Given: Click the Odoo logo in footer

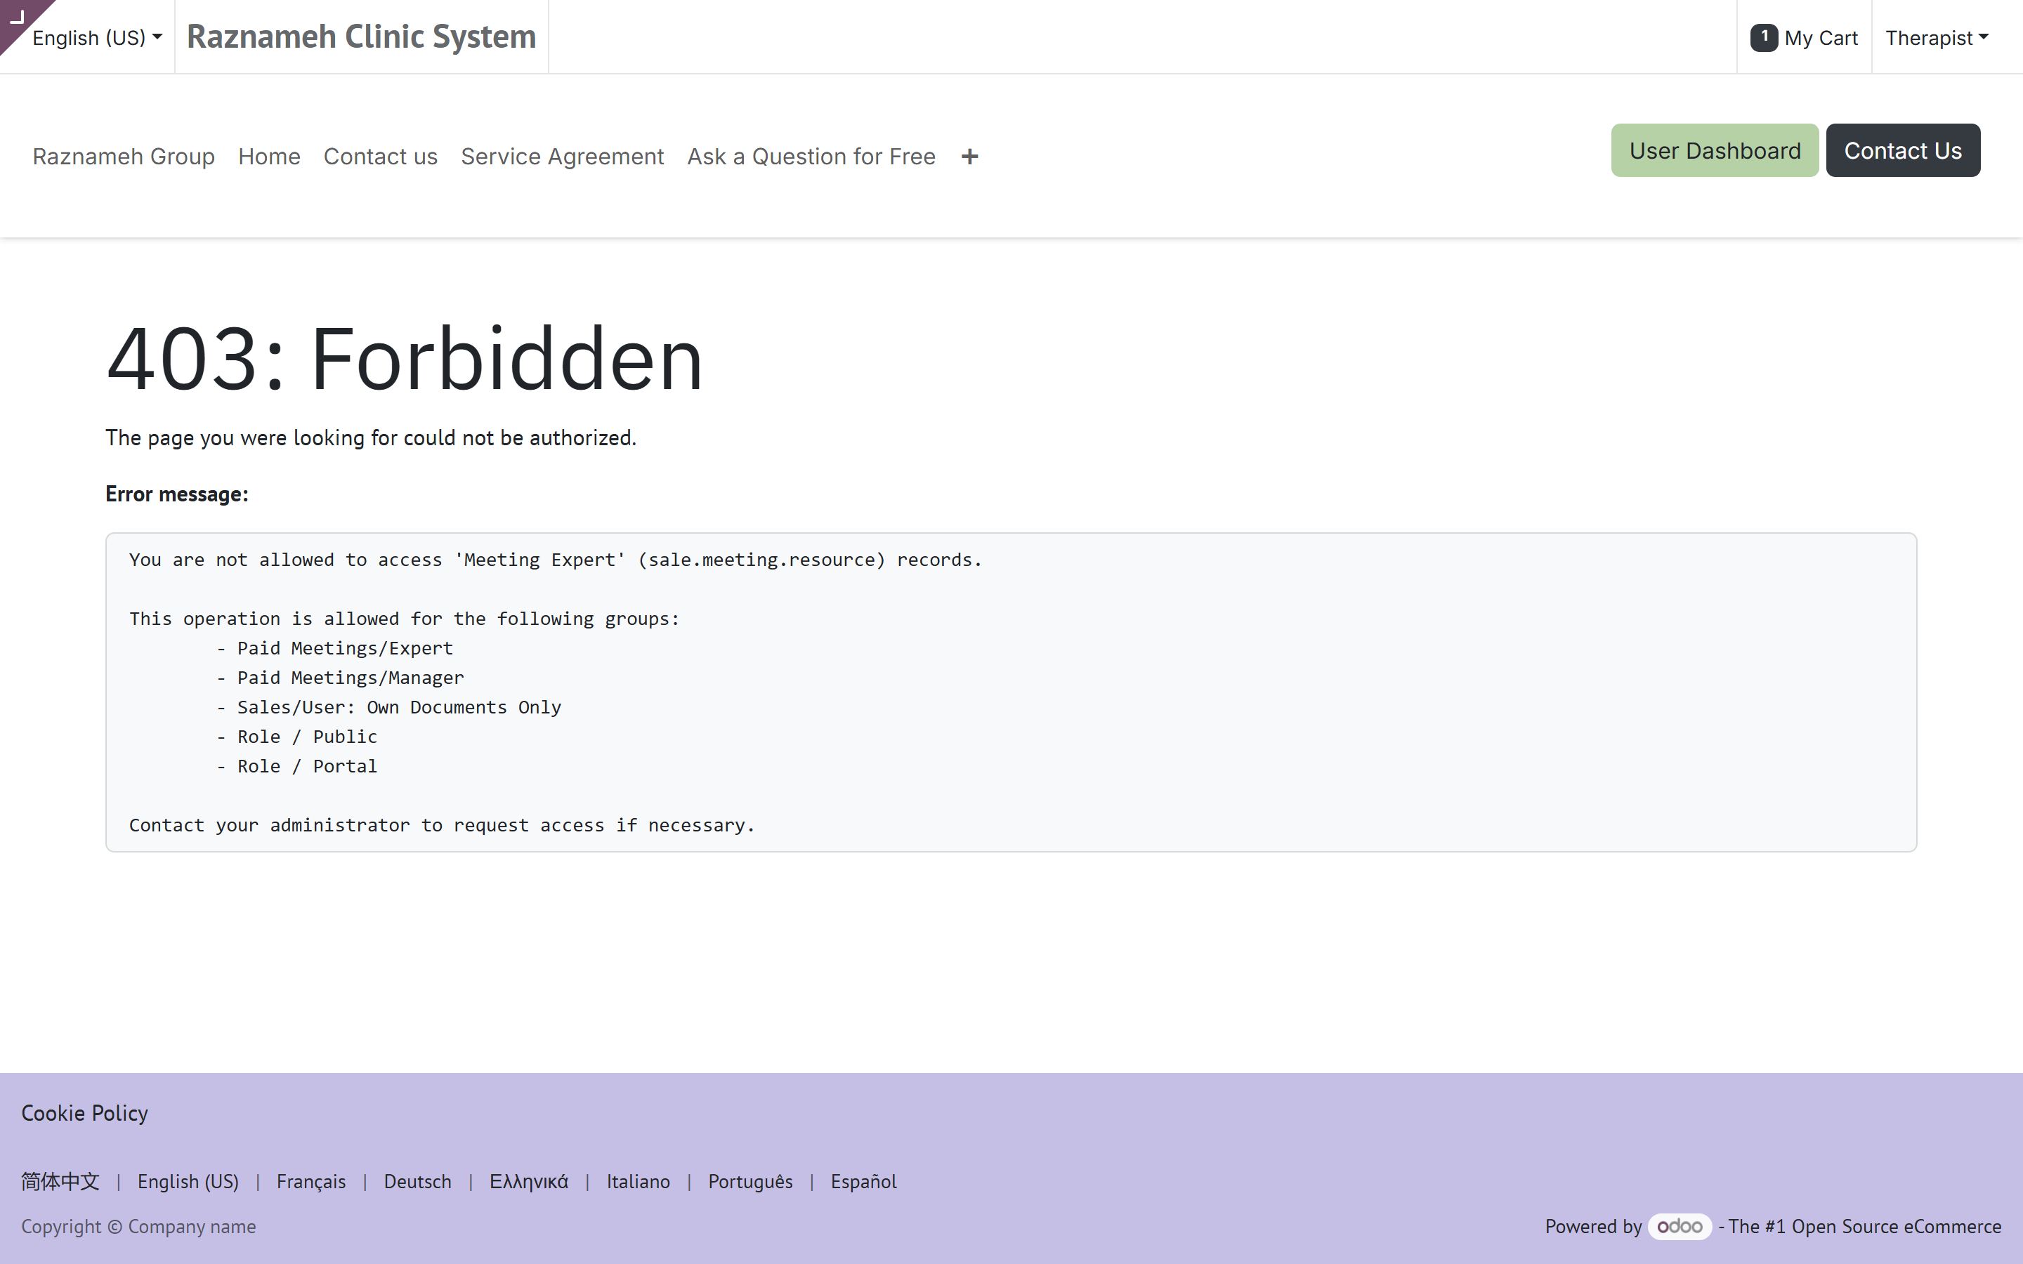Looking at the screenshot, I should [x=1680, y=1226].
